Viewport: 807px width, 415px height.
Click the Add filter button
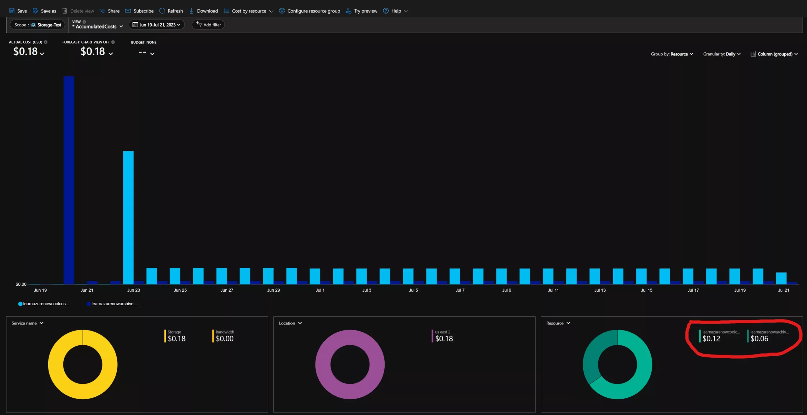[208, 25]
